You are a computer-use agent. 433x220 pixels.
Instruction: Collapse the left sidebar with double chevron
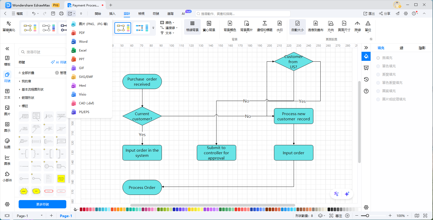click(x=7, y=48)
